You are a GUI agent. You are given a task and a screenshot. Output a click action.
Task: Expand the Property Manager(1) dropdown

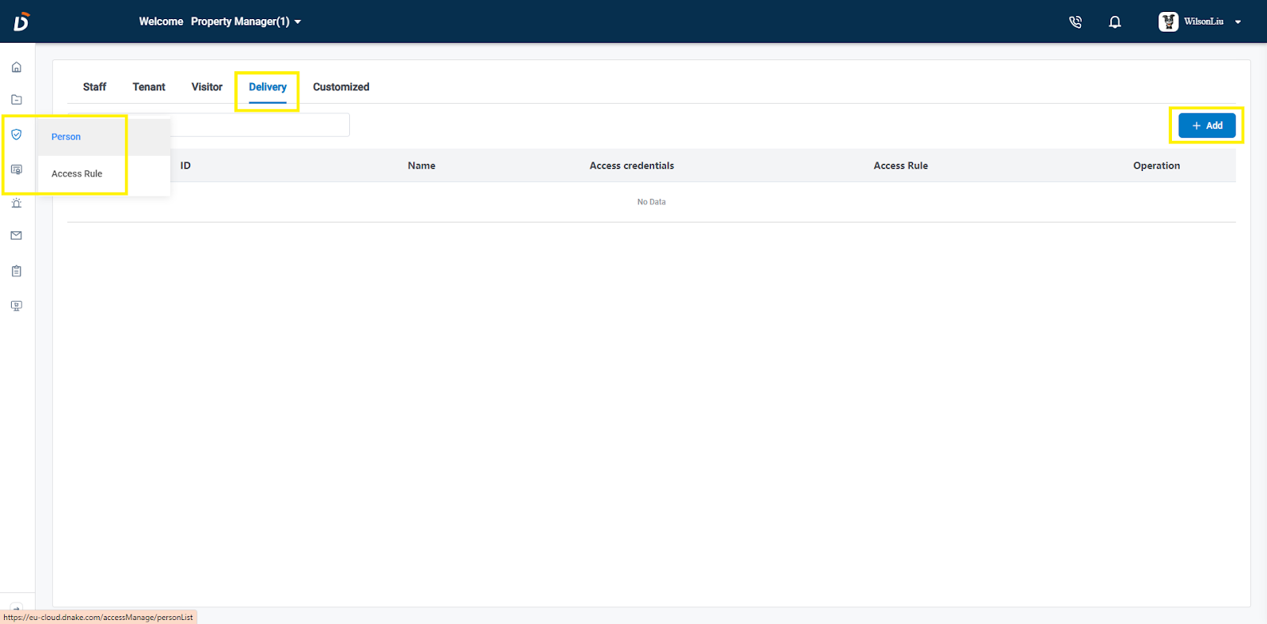pyautogui.click(x=245, y=21)
